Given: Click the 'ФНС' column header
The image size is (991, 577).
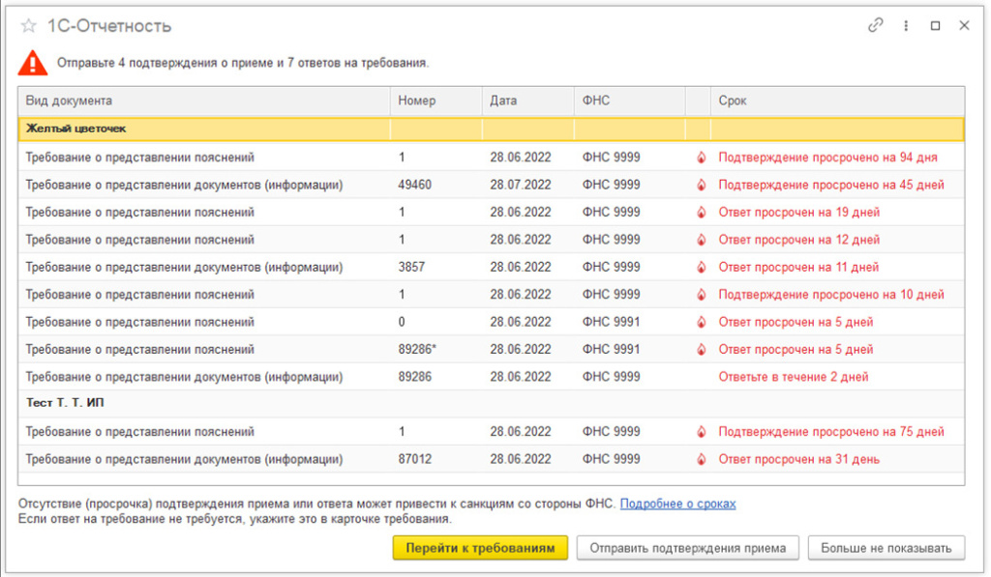Looking at the screenshot, I should 629,101.
